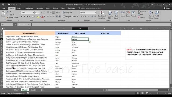This screenshot has width=172, height=97.
Task: Open Sort & Filter menu
Action: 152,15
